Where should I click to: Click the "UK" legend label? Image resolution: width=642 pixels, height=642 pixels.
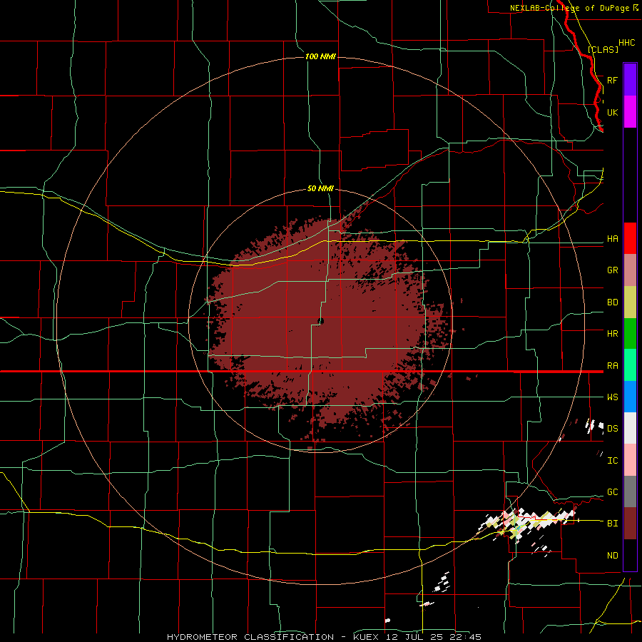[613, 112]
